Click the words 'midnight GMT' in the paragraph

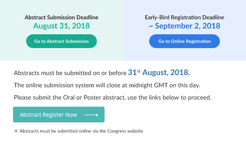[x=148, y=85]
